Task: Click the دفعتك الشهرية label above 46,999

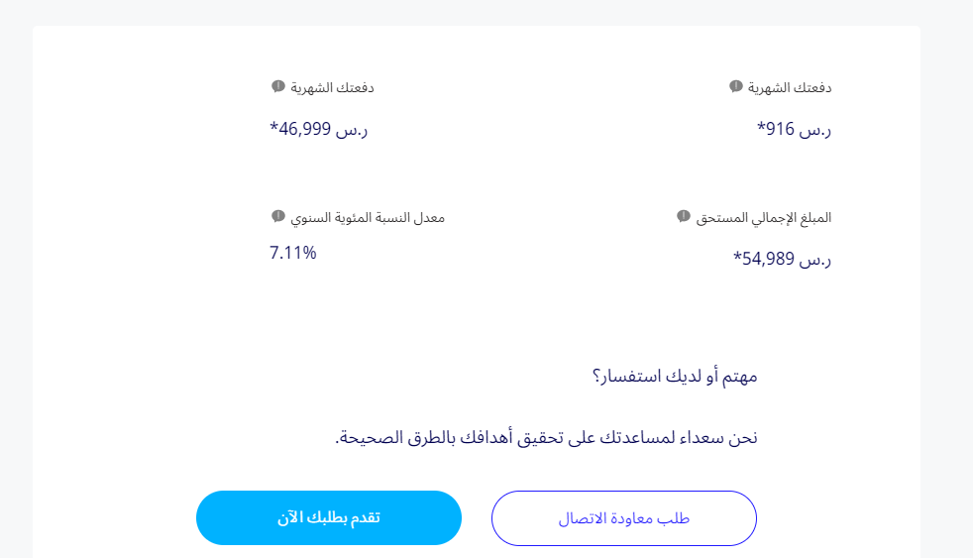Action: pos(332,87)
